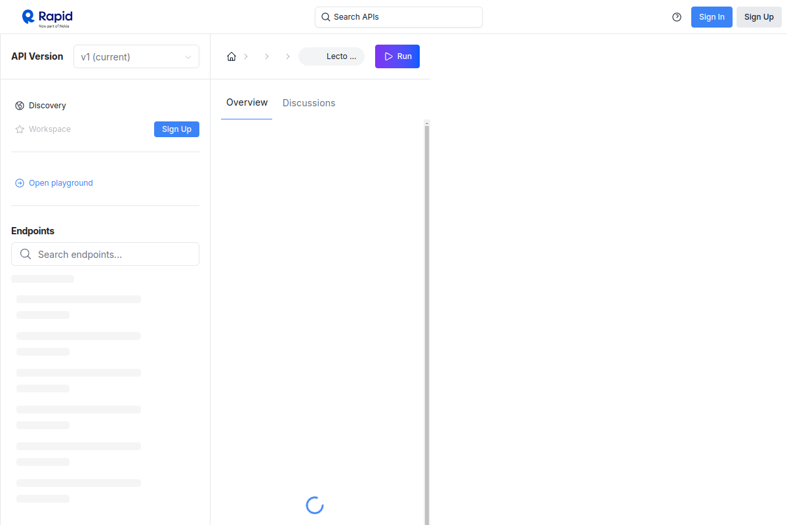Focus the Search APIs field
787x525 pixels.
click(x=399, y=17)
